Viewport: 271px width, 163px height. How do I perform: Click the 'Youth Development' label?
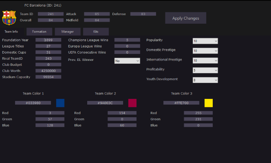[162, 79]
